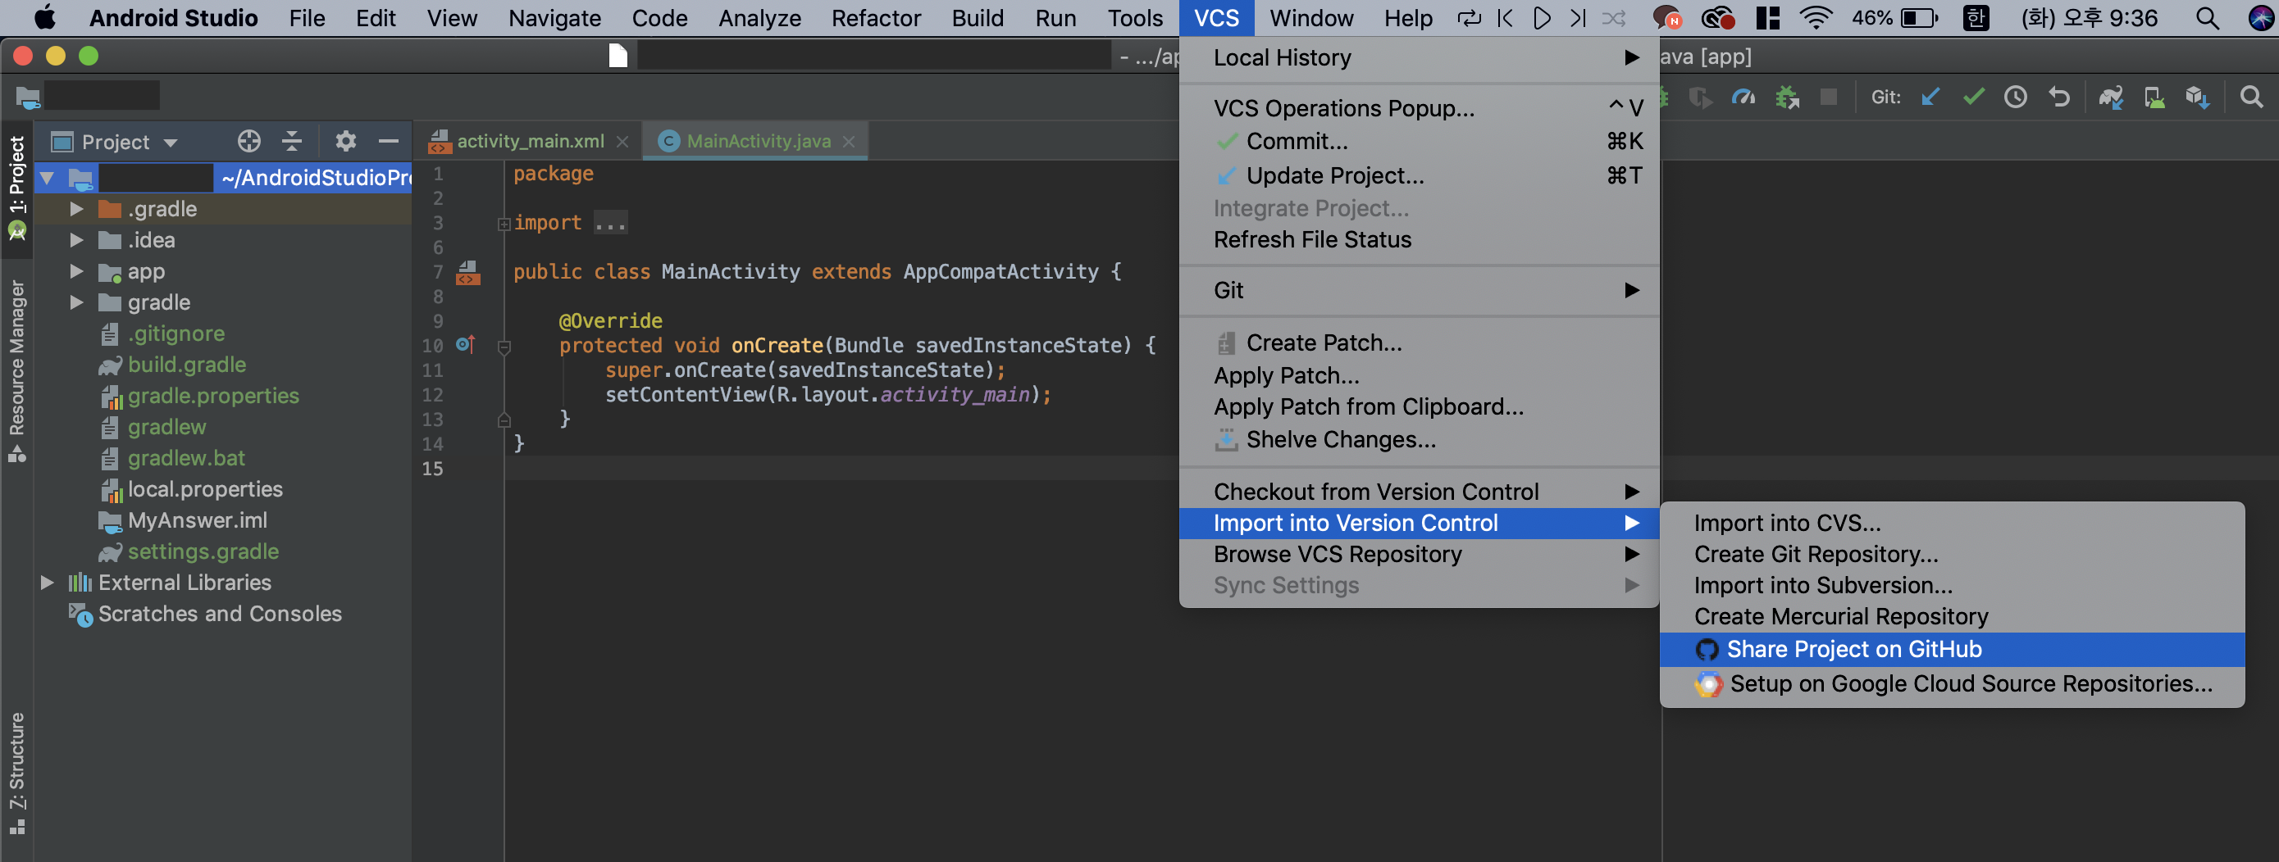Select Import into CVS...

(x=1952, y=524)
